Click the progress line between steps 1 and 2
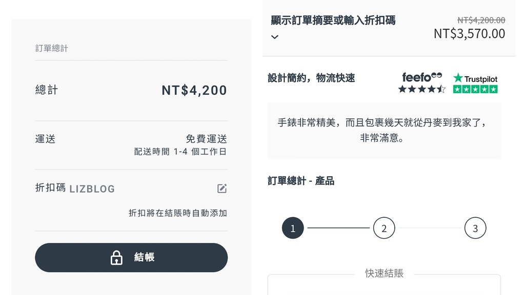The width and height of the screenshot is (525, 295). (x=338, y=228)
